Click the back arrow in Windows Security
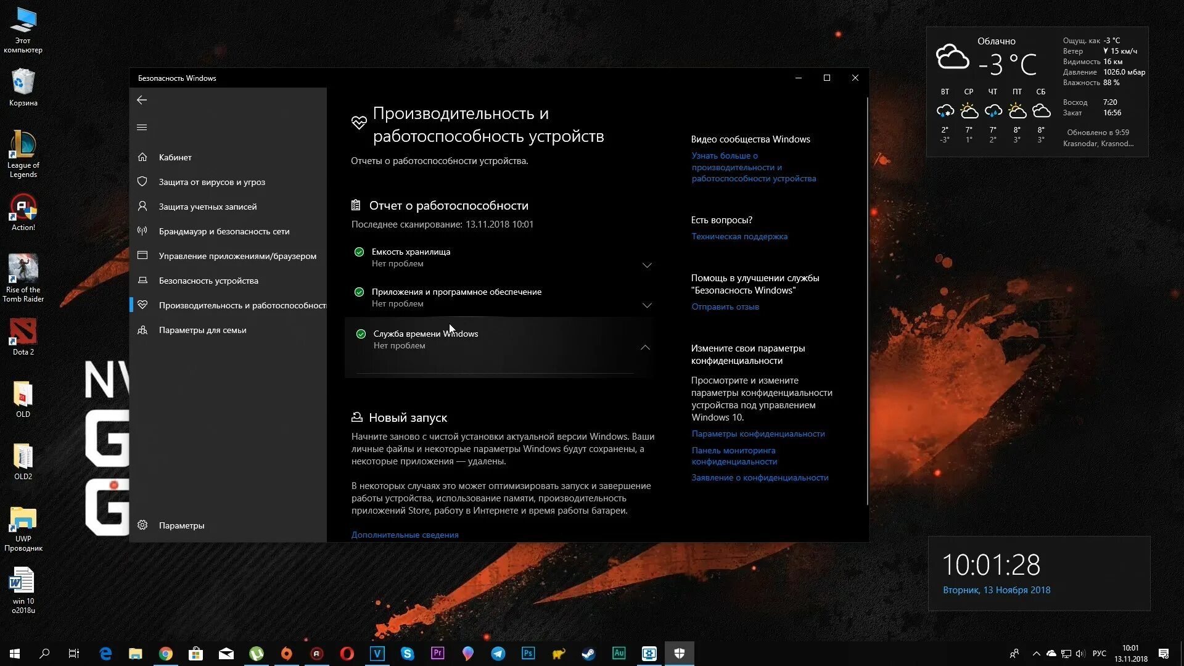 point(142,100)
